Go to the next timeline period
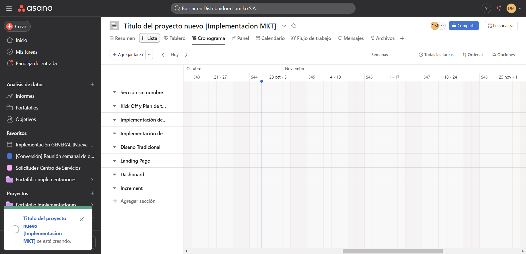Image resolution: width=526 pixels, height=254 pixels. coord(186,55)
